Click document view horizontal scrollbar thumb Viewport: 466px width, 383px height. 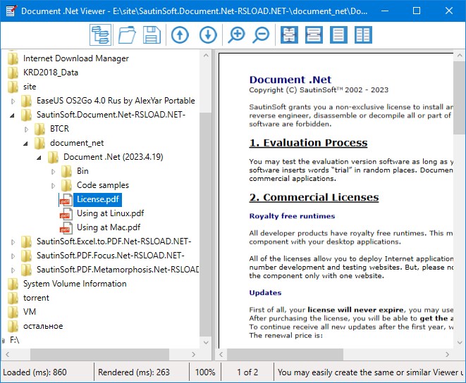pos(285,354)
